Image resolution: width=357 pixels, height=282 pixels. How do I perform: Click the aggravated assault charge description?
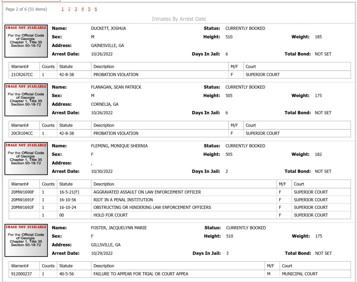(x=147, y=192)
